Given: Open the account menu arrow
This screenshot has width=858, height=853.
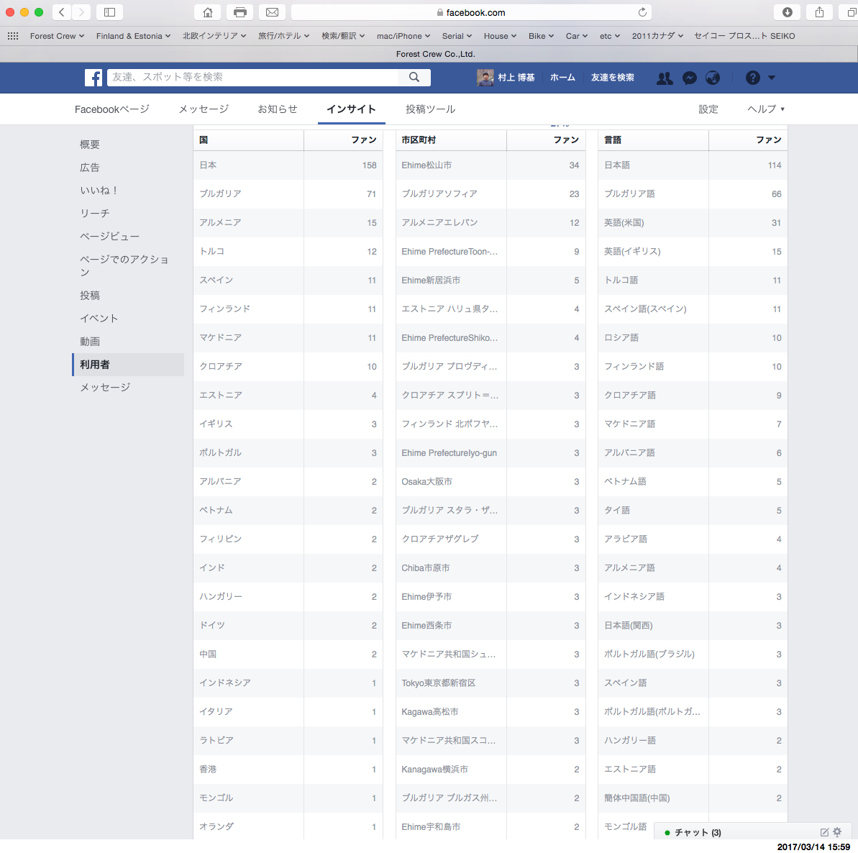Looking at the screenshot, I should point(772,78).
